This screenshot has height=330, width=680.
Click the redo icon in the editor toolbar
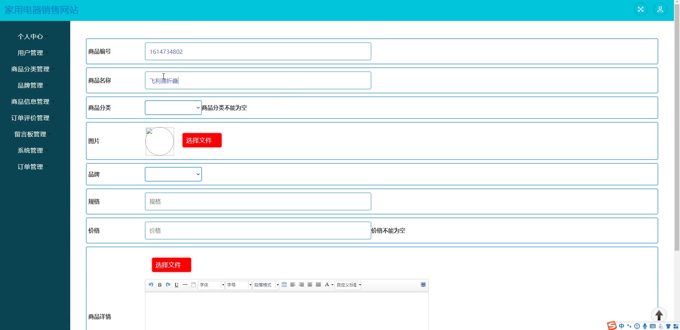[168, 285]
